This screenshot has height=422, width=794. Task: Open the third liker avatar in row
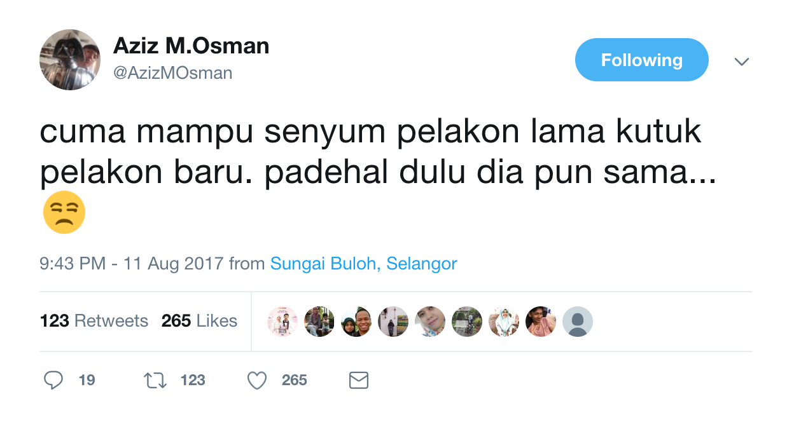(356, 322)
